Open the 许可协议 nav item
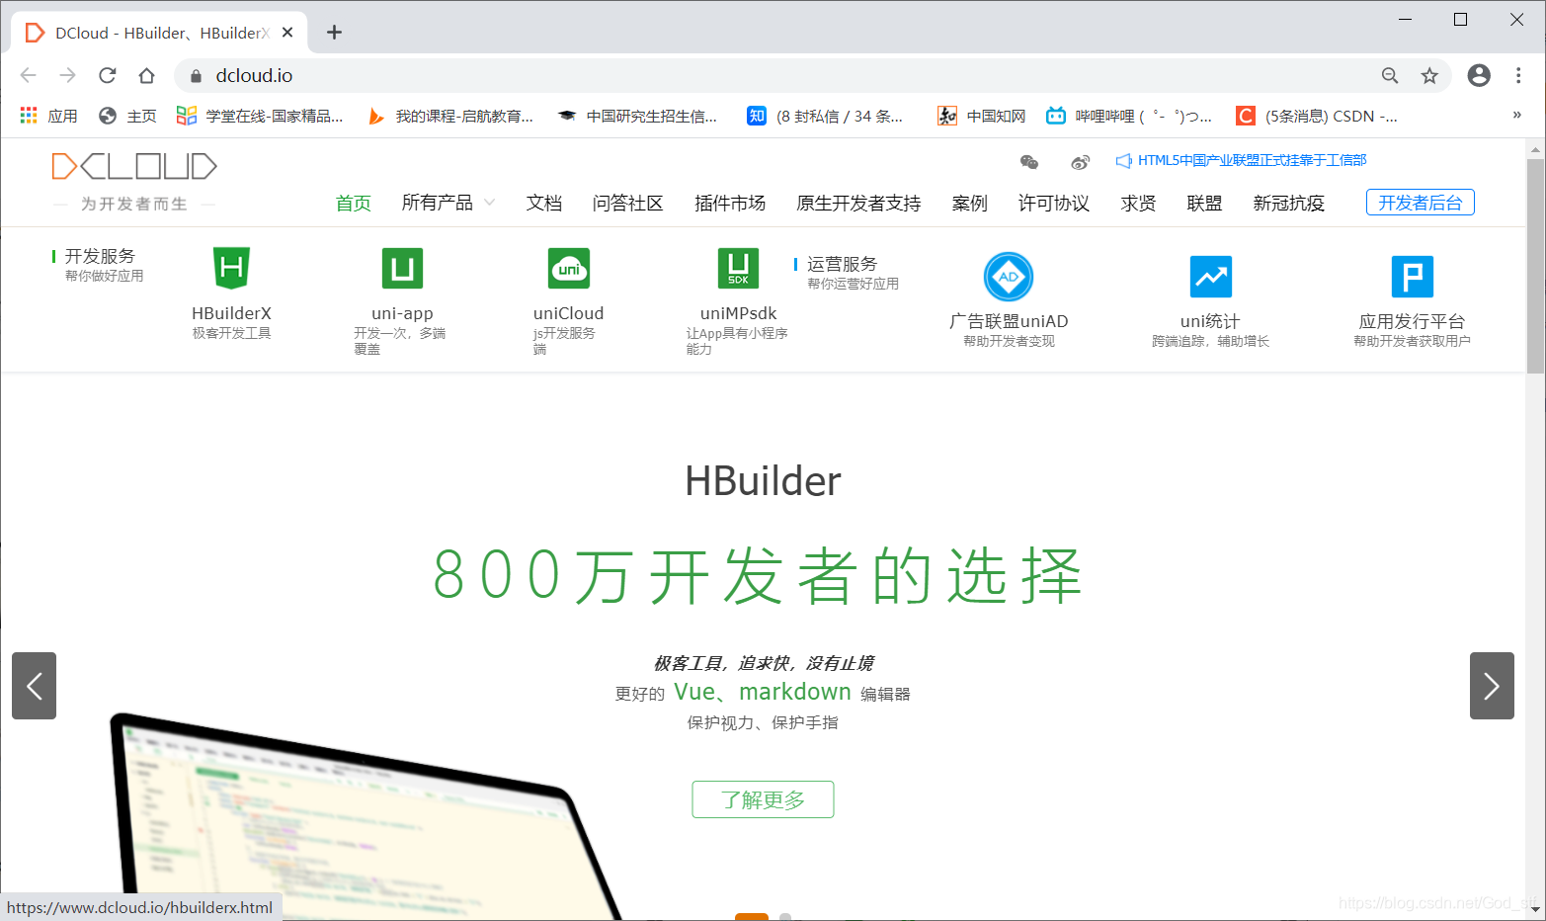The image size is (1546, 921). pos(1054,203)
